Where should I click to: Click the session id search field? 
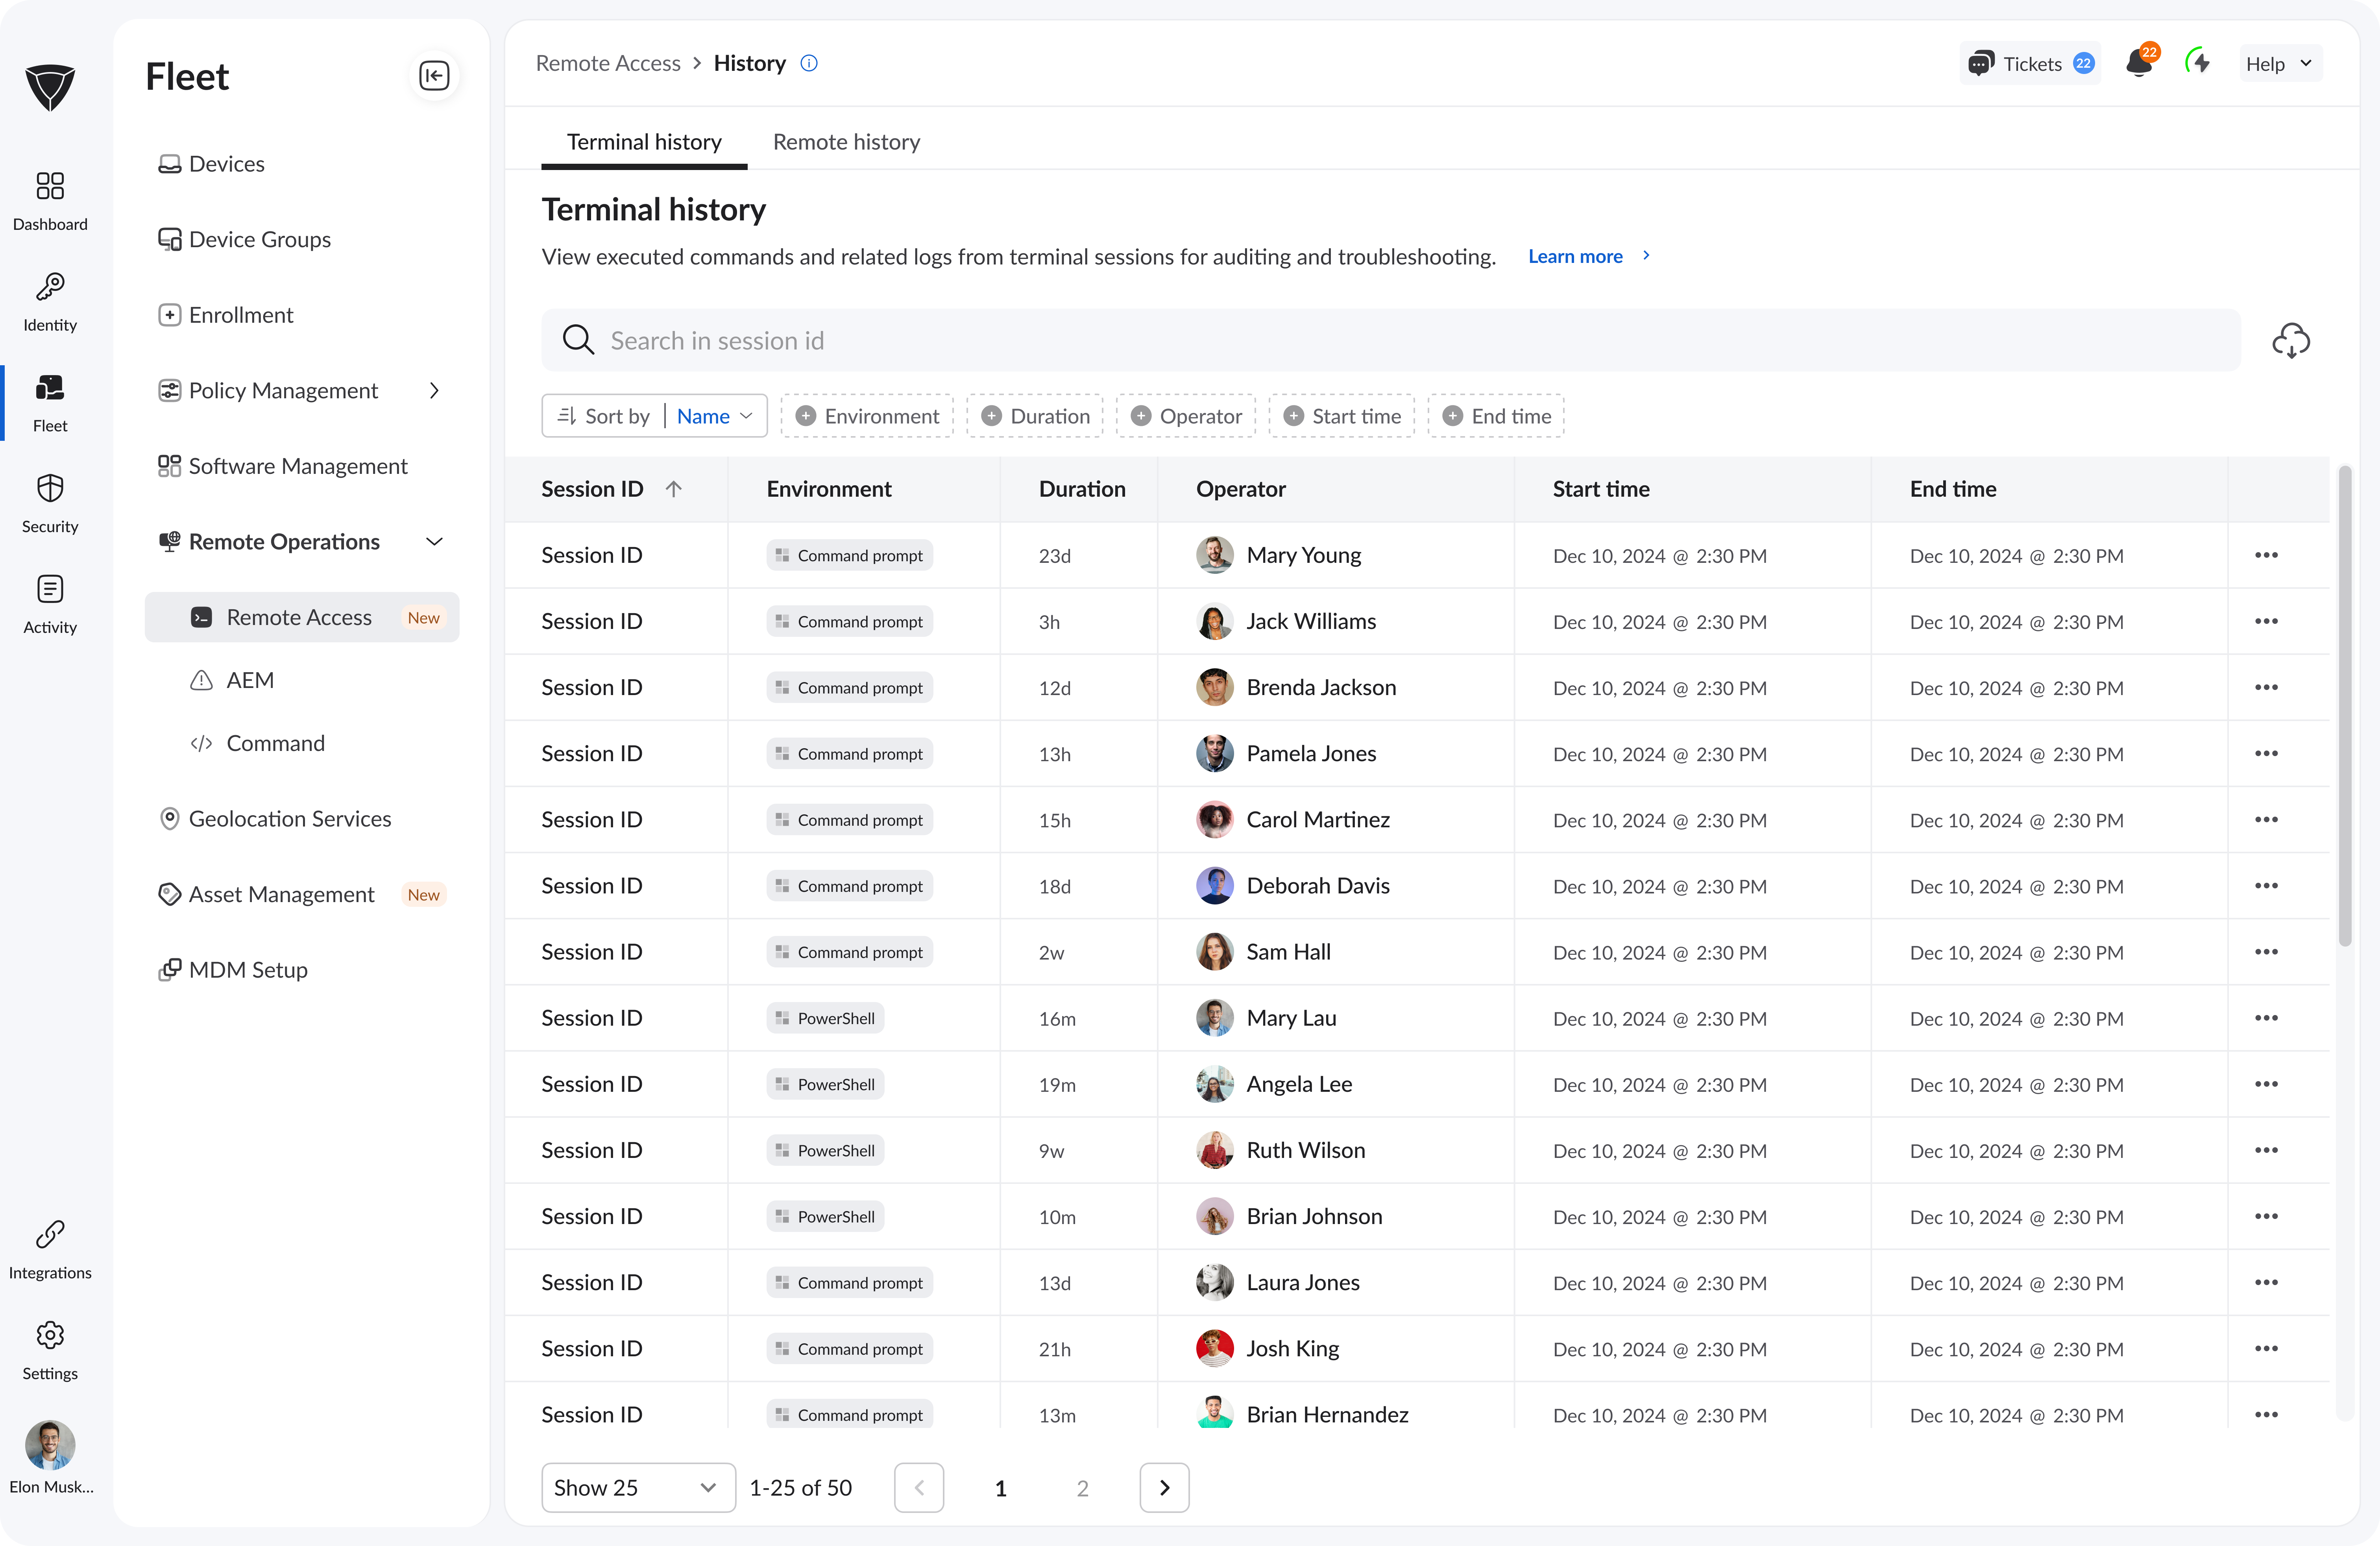(1390, 341)
